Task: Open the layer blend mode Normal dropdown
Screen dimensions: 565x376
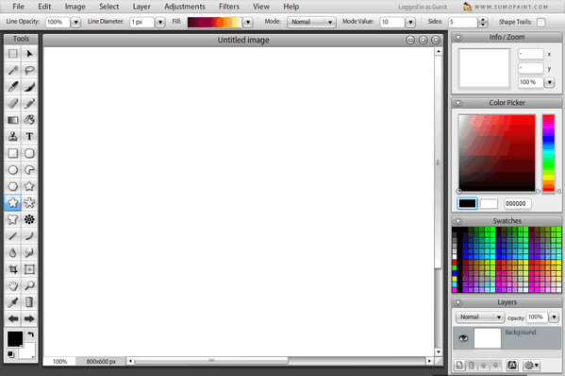Action: (479, 316)
